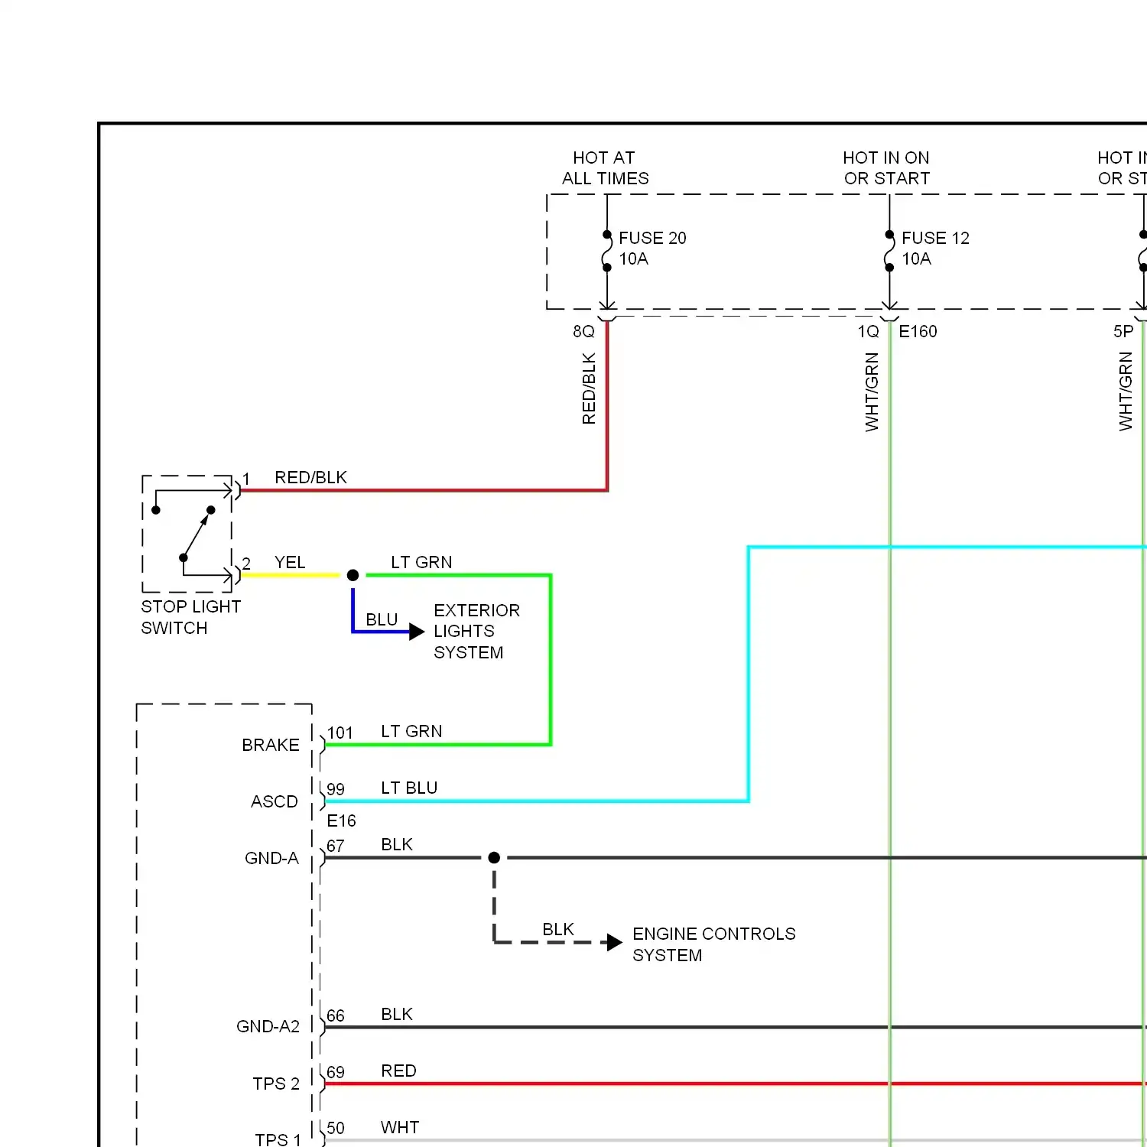This screenshot has height=1147, width=1147.
Task: Select the 'ENGINE CONTROLS SYSTEM' reference text
Action: click(x=714, y=944)
